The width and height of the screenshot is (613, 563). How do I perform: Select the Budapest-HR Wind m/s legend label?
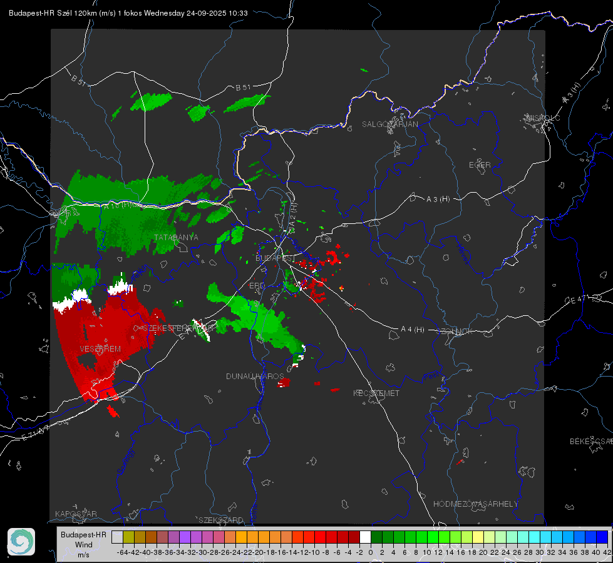point(84,545)
